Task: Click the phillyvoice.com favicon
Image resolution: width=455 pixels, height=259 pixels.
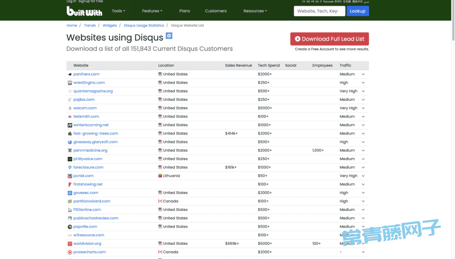Action: point(70,159)
